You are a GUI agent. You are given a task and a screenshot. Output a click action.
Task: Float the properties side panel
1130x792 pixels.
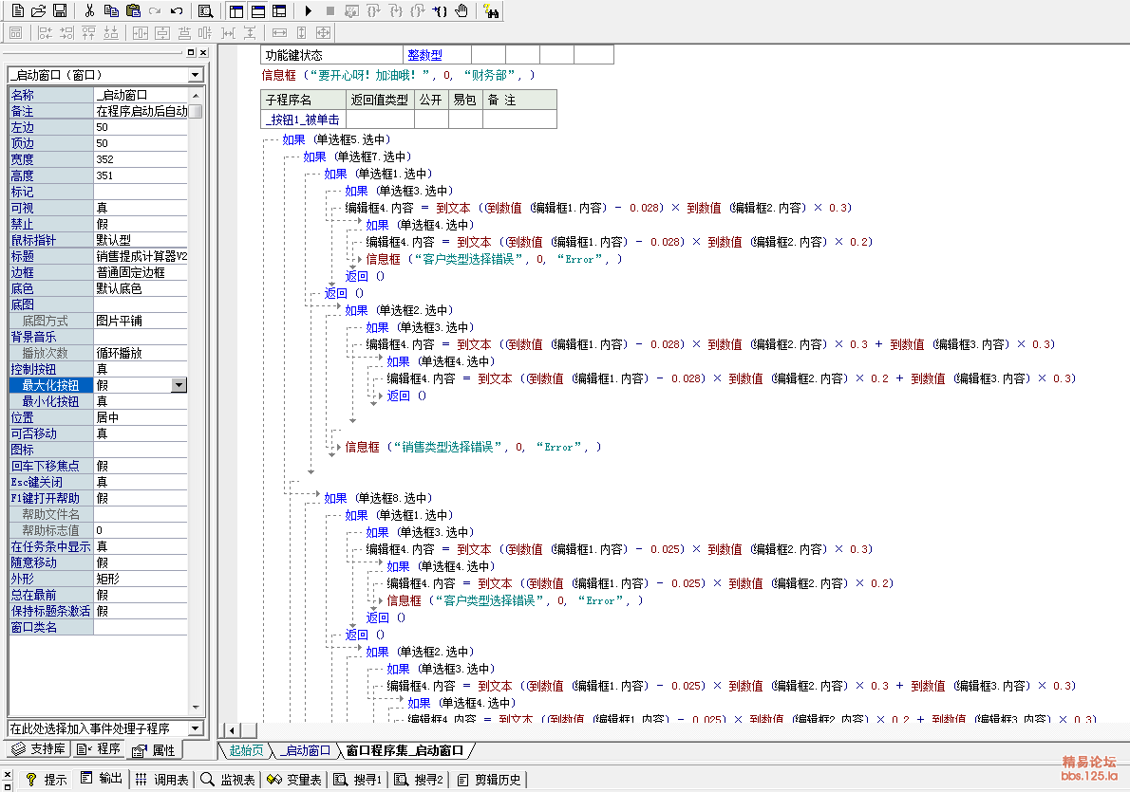point(191,52)
